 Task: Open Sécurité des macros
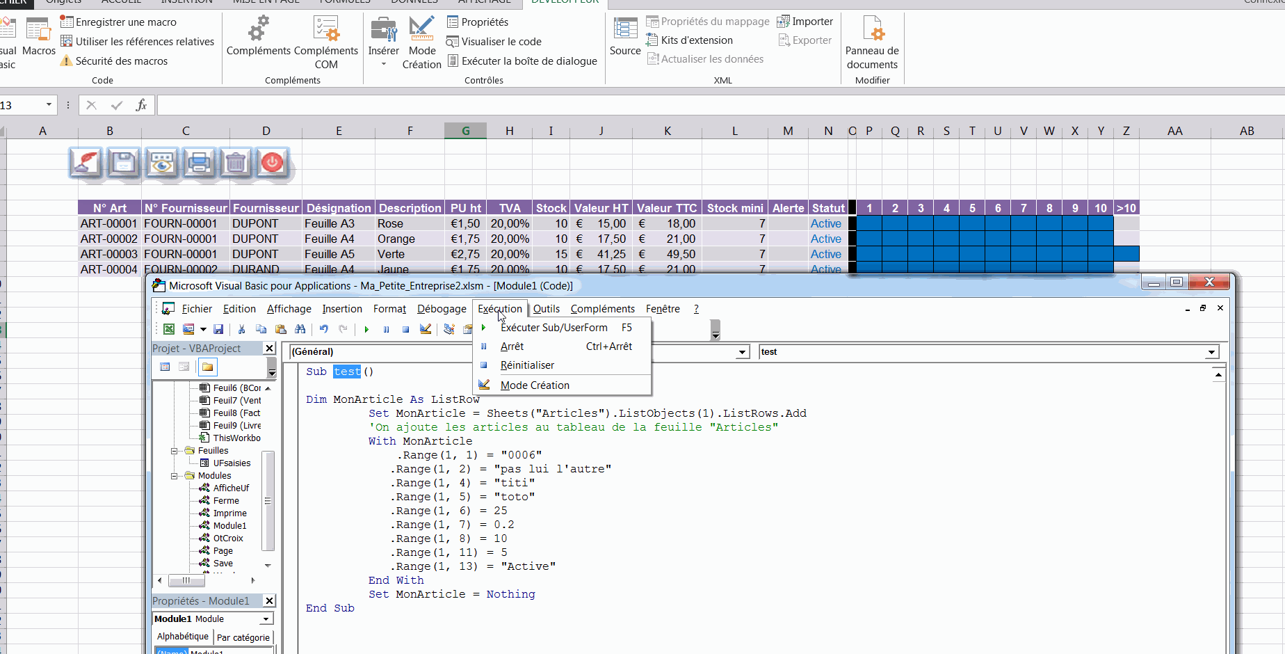(114, 61)
